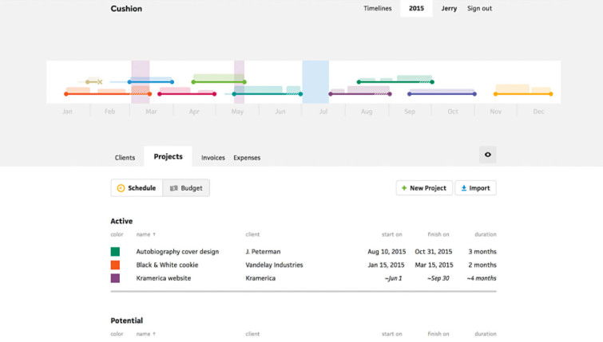Sort Active projects by name column

point(145,234)
